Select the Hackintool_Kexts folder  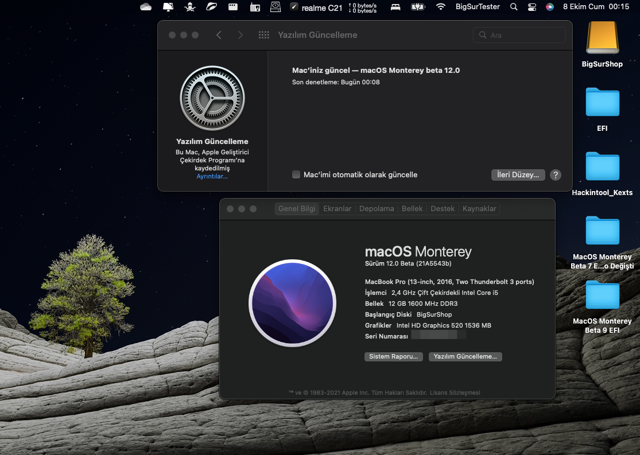(602, 166)
